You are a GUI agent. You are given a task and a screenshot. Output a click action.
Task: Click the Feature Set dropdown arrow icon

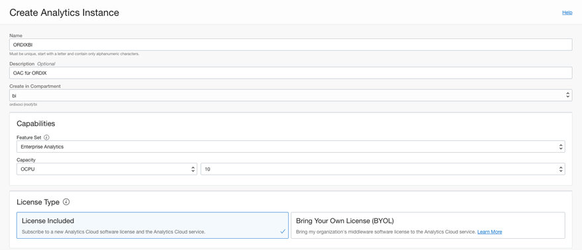[x=561, y=147]
